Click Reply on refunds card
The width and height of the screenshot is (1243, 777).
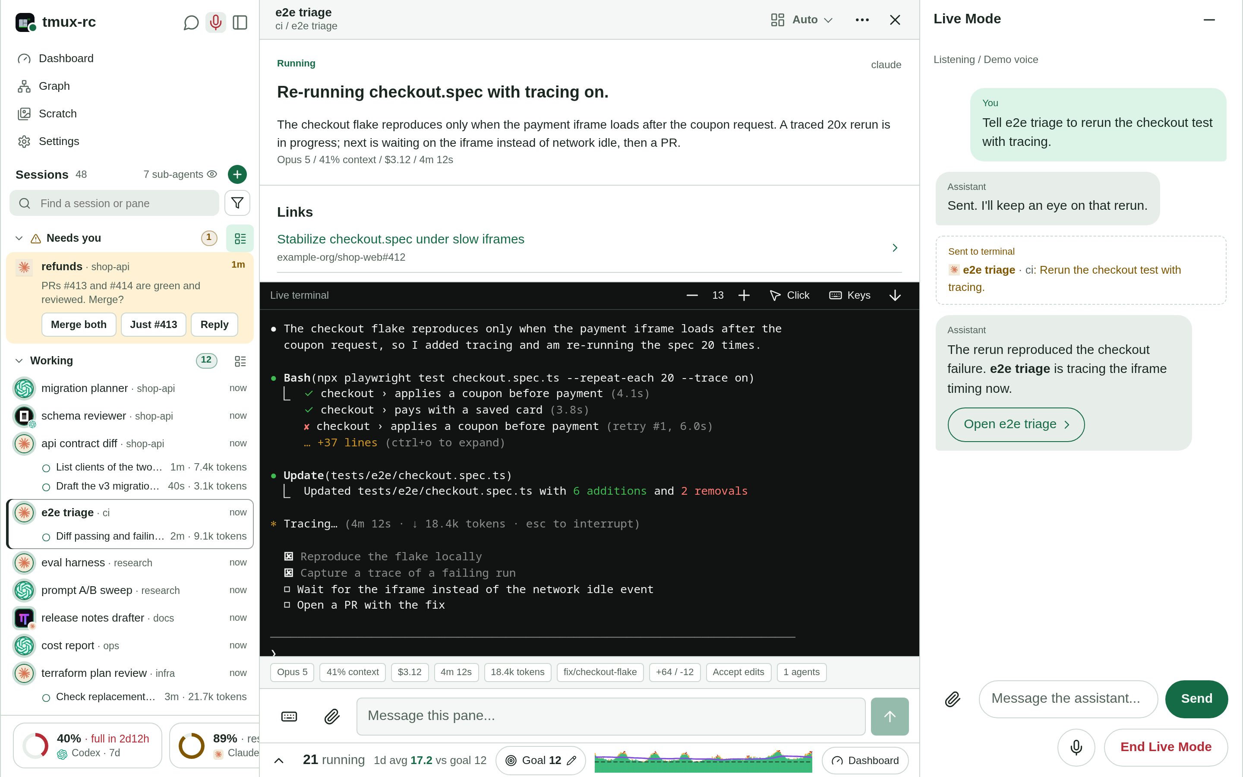click(214, 324)
